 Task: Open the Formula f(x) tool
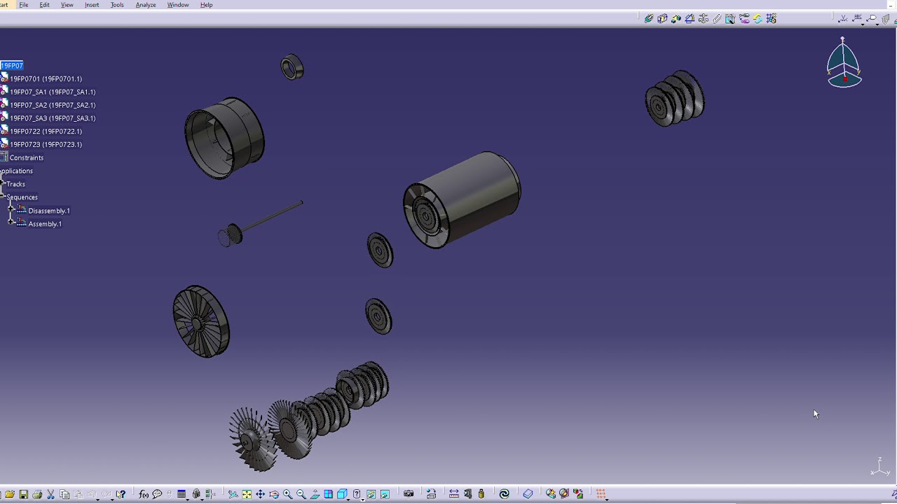pos(144,494)
